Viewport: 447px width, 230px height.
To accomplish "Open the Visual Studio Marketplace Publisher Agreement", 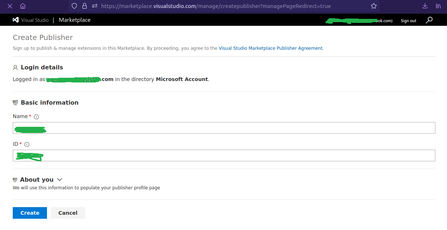I will [x=271, y=48].
